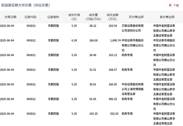This screenshot has height=126, width=183.
Task: Select the amount cell 203.93
Action: [x=113, y=26]
